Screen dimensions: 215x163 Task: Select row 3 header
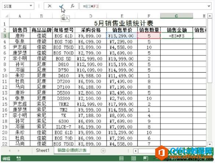coord(5,36)
